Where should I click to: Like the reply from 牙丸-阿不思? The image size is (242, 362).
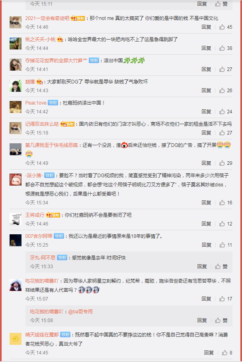[x=221, y=267]
